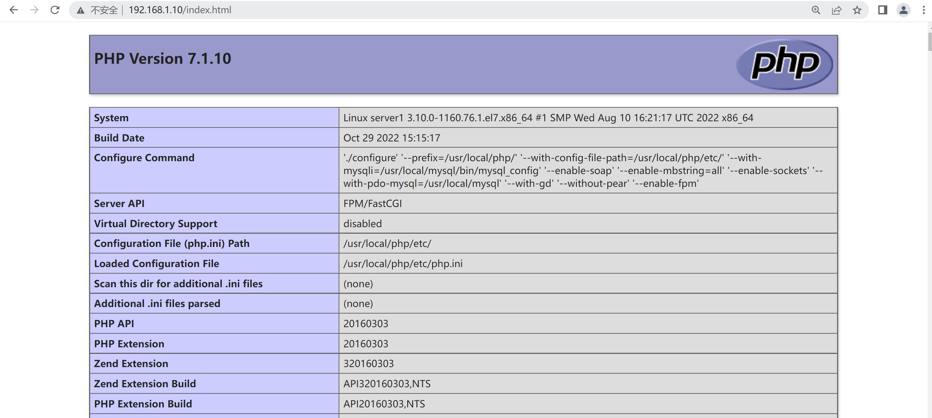
Task: Click Additional .ini files parsed label
Action: point(157,304)
